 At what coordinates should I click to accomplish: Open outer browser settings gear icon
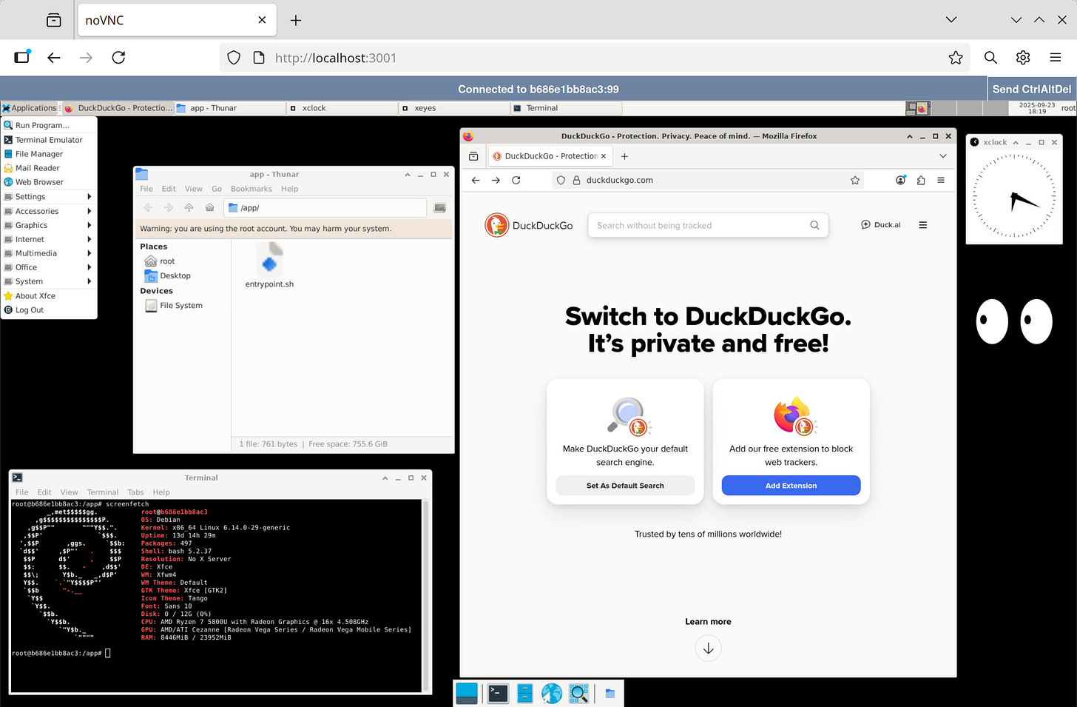1023,58
